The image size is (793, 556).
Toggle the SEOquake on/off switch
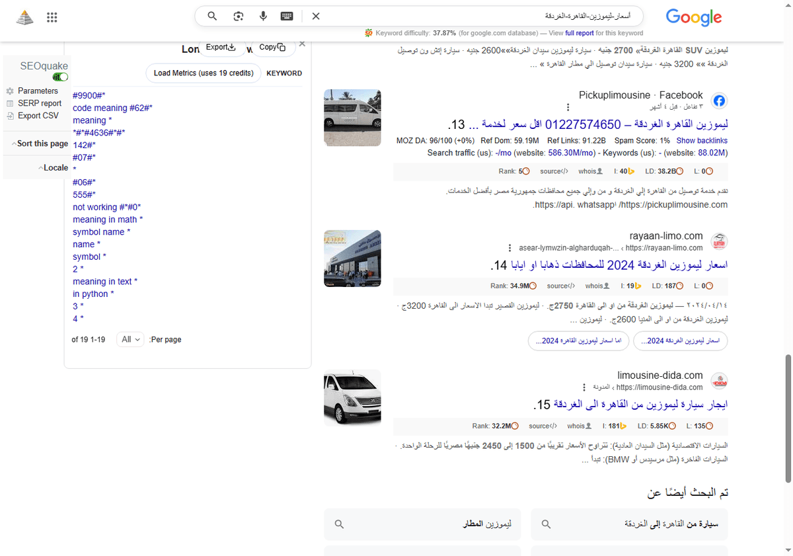click(61, 77)
